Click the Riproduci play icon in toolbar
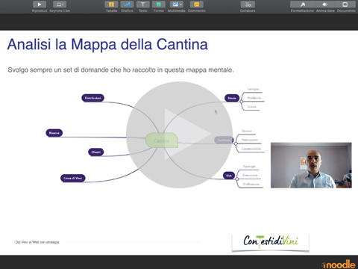 [x=40, y=4]
